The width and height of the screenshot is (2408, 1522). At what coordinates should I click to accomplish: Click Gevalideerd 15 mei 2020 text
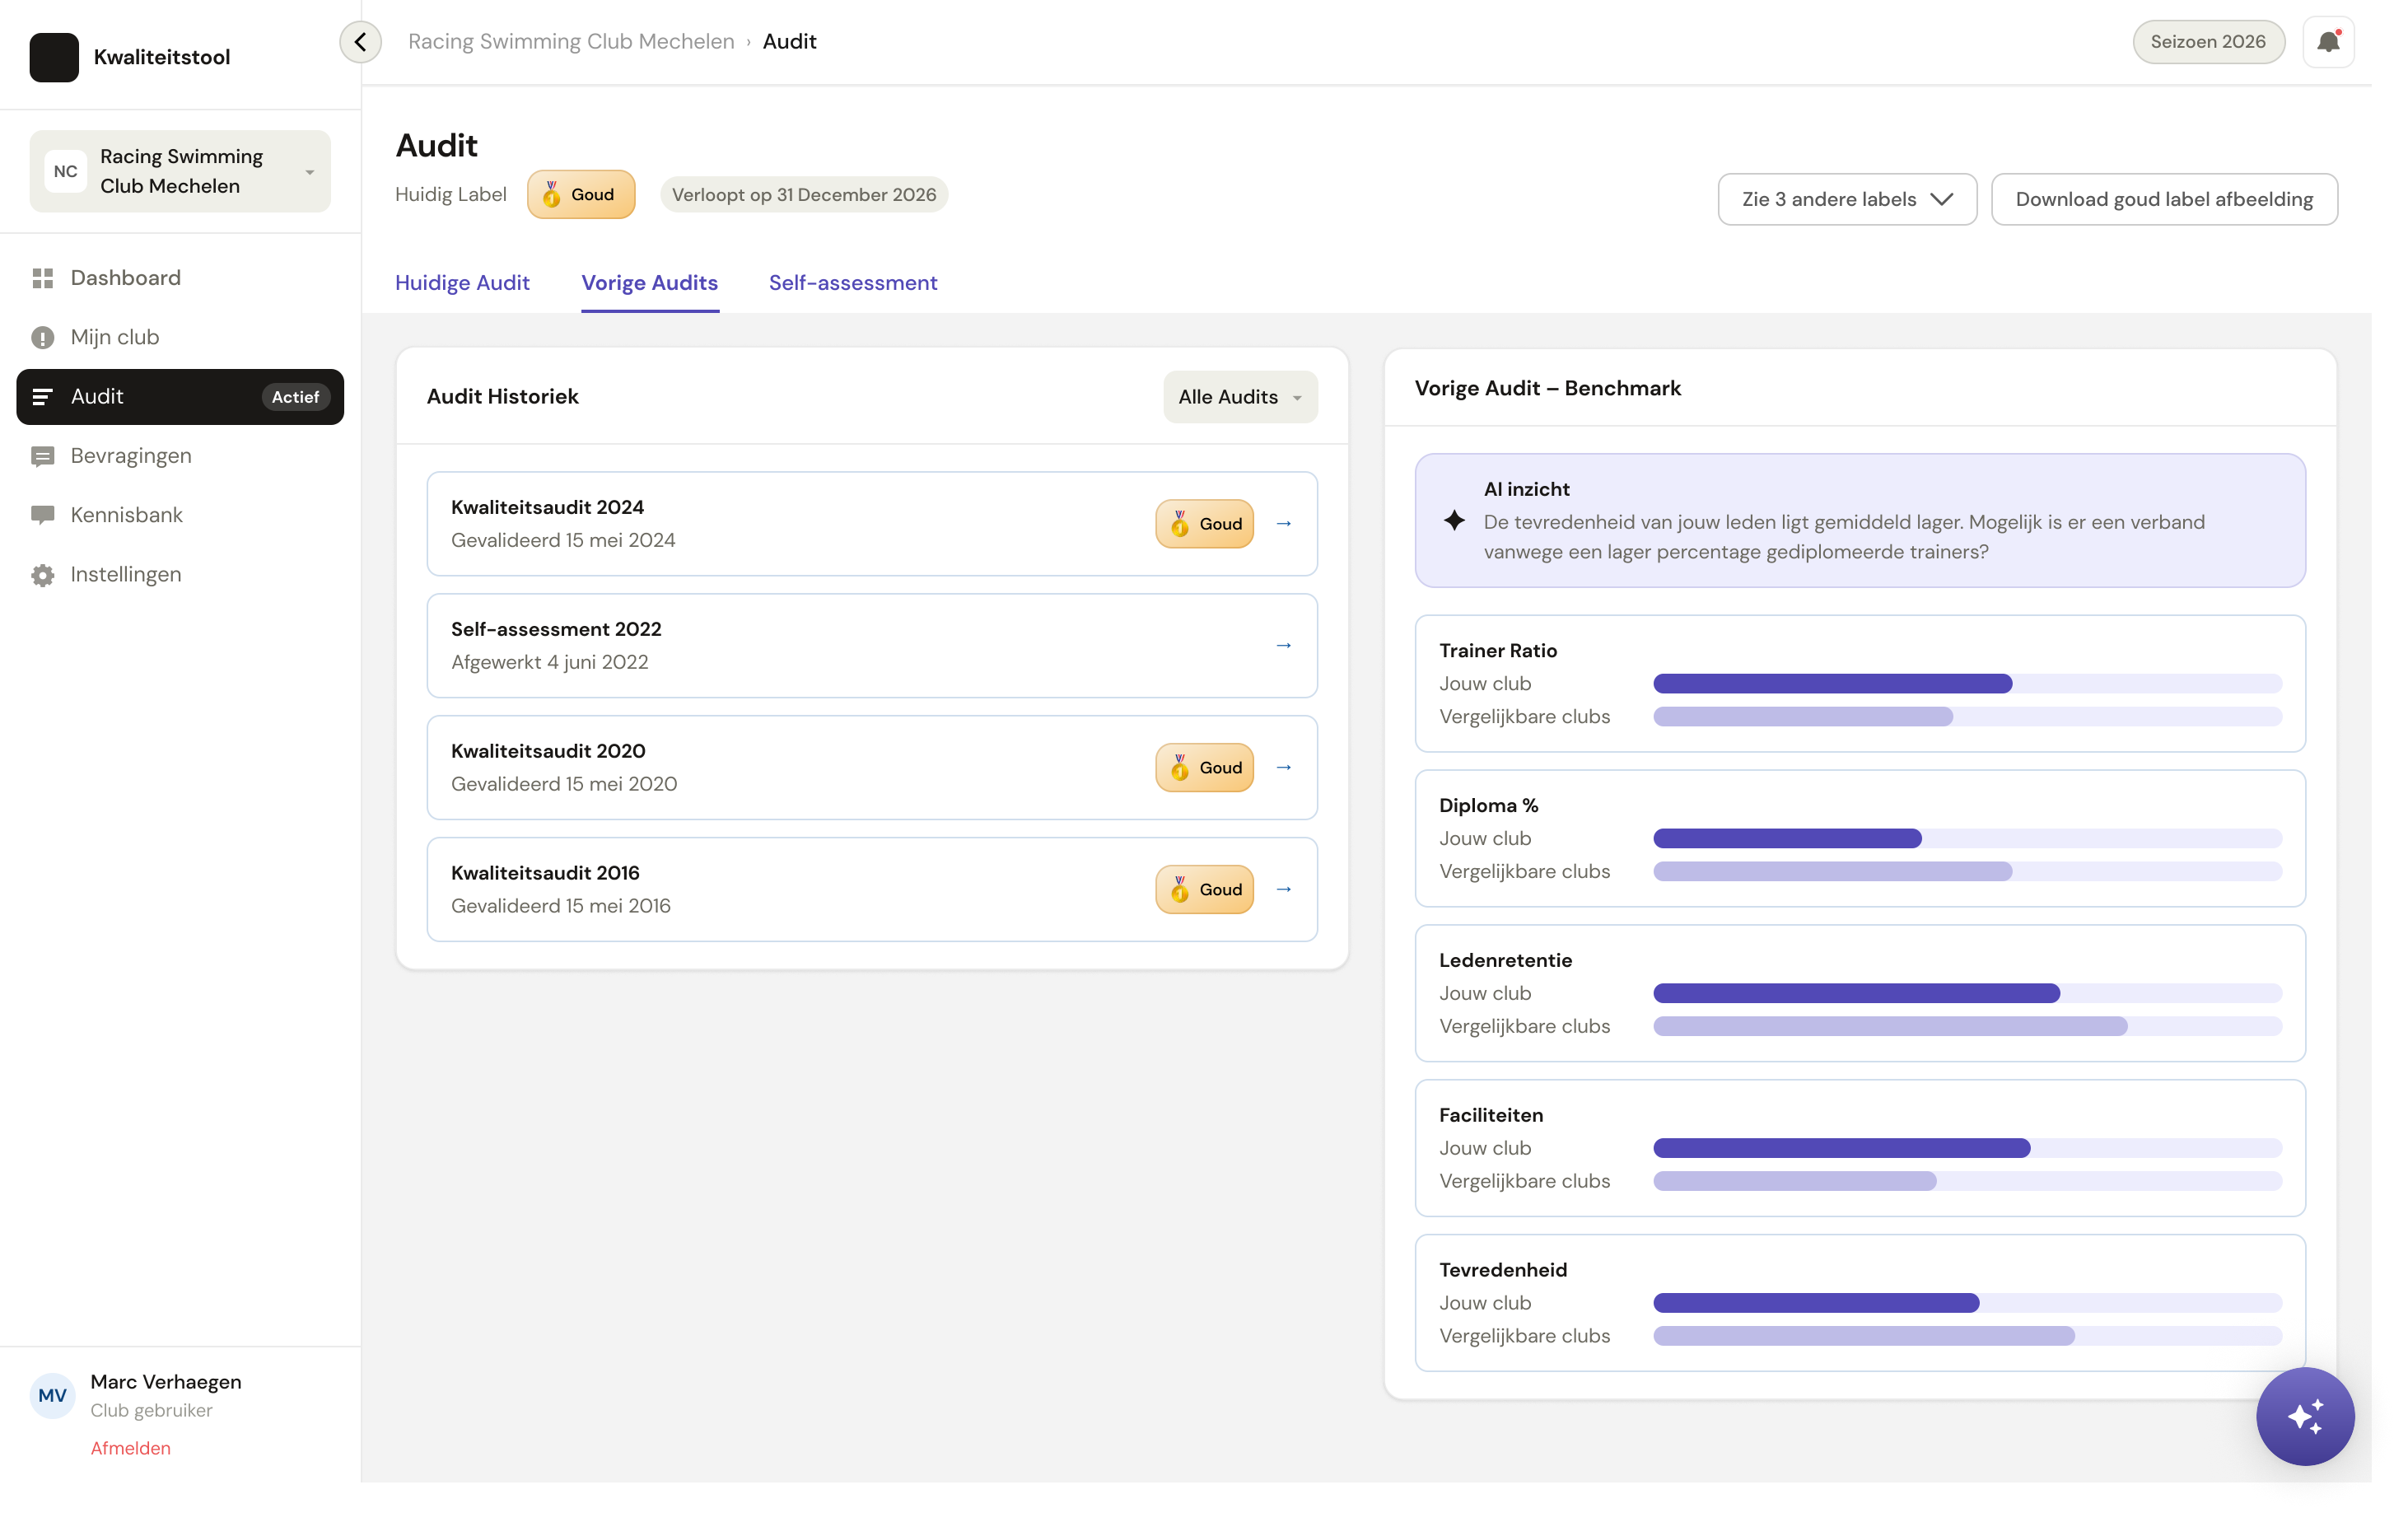point(564,784)
